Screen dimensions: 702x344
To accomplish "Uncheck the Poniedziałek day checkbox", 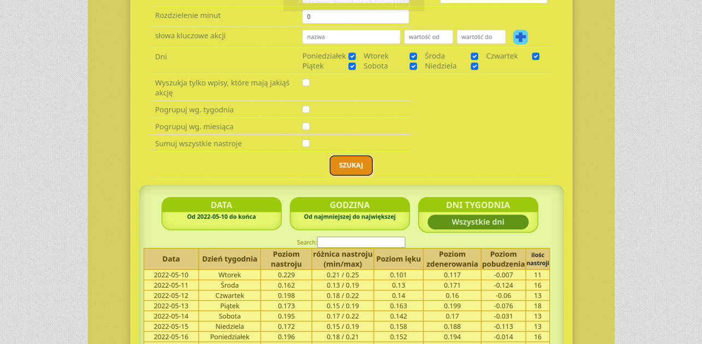I will pos(352,56).
